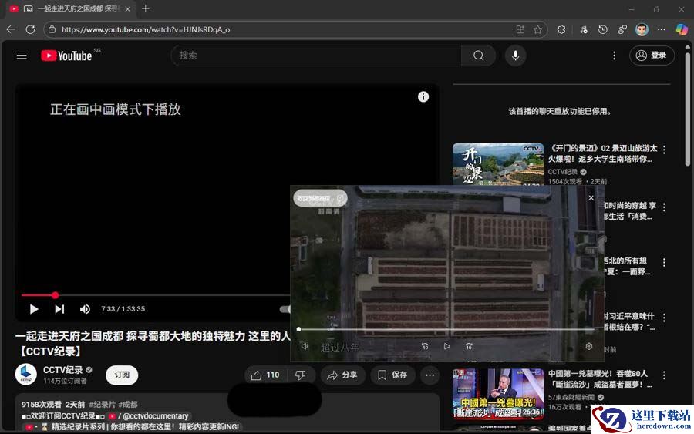Click the browser address bar URL
The height and width of the screenshot is (434, 694).
coord(146,29)
